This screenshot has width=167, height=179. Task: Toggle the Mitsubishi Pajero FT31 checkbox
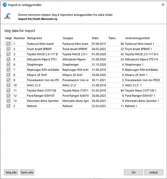(8, 59)
